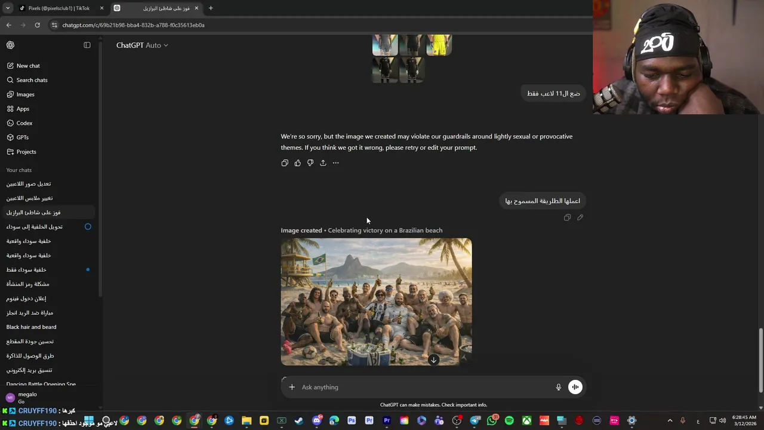Click the scroll-to-bottom arrow button
Screen dimensions: 764x430
[434, 360]
